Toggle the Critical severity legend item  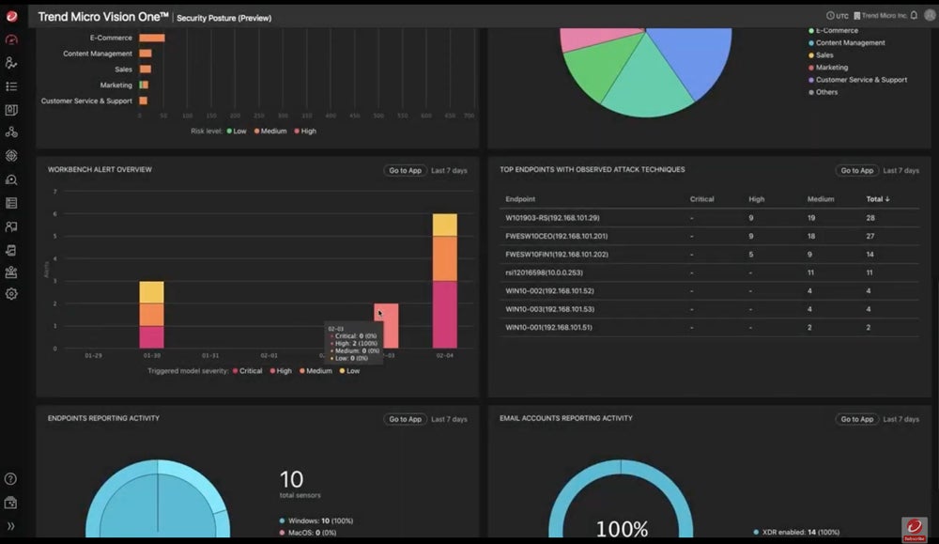[x=247, y=371]
